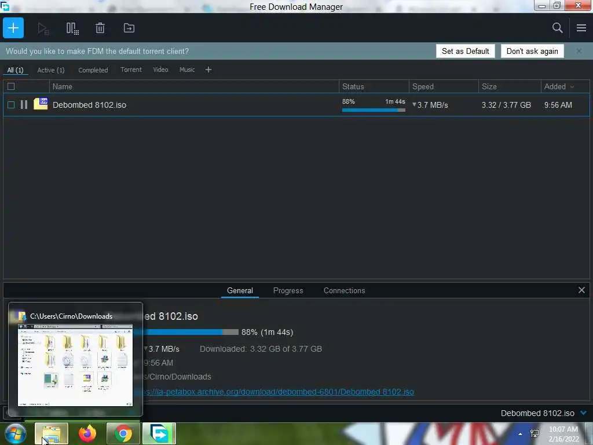Toggle Added column sort arrow

(x=572, y=87)
